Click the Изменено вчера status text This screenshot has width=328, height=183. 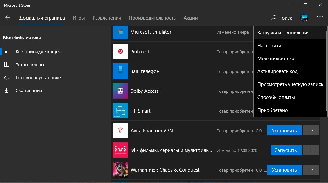[x=232, y=32]
